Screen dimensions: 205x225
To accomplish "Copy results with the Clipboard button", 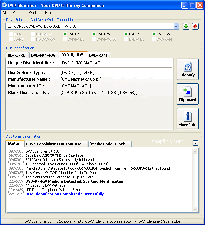I will tap(188, 94).
